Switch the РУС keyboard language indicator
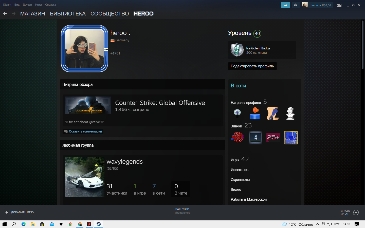The height and width of the screenshot is (228, 365). click(337, 224)
